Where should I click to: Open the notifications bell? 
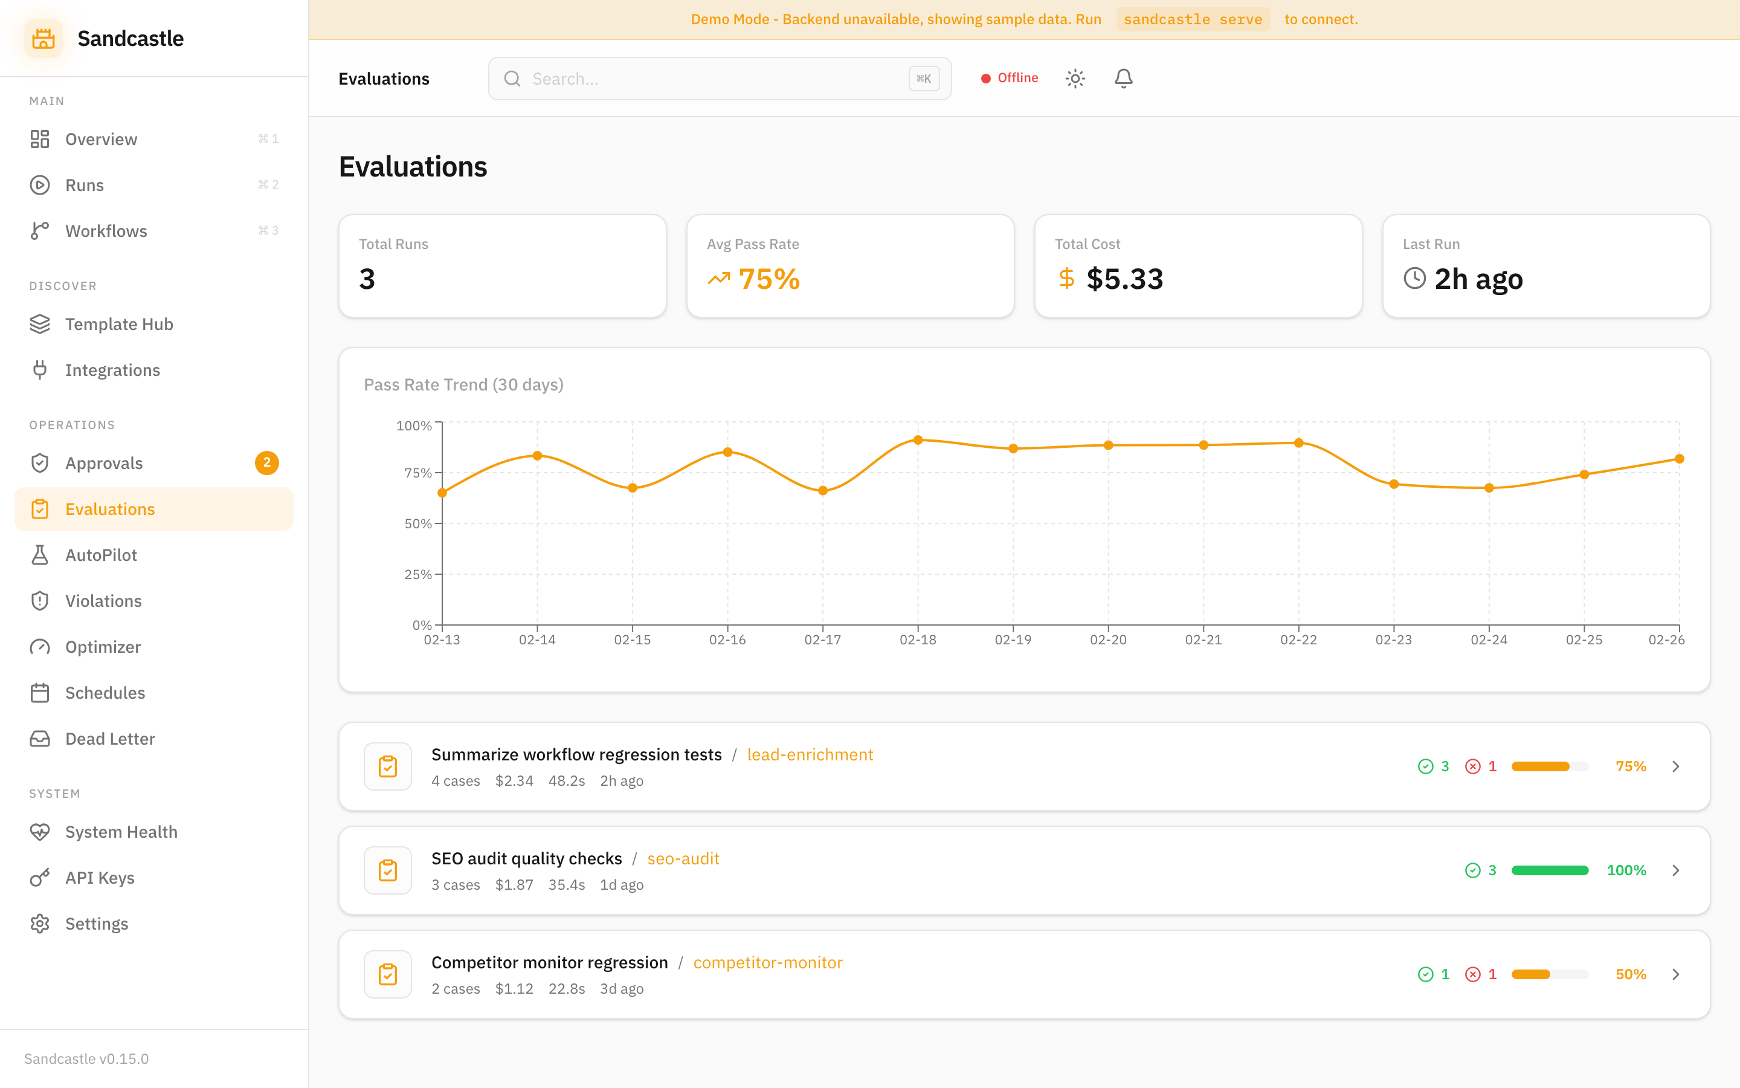click(x=1123, y=79)
